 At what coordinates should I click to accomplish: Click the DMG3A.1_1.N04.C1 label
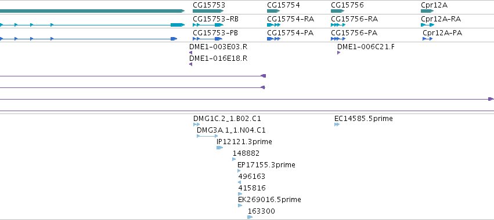tap(231, 130)
